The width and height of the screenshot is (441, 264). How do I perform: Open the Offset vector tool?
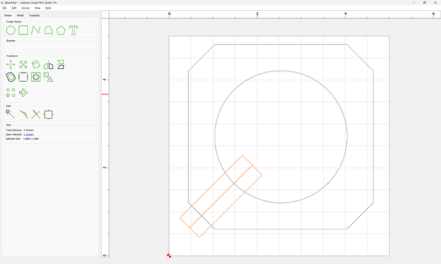pos(11,77)
